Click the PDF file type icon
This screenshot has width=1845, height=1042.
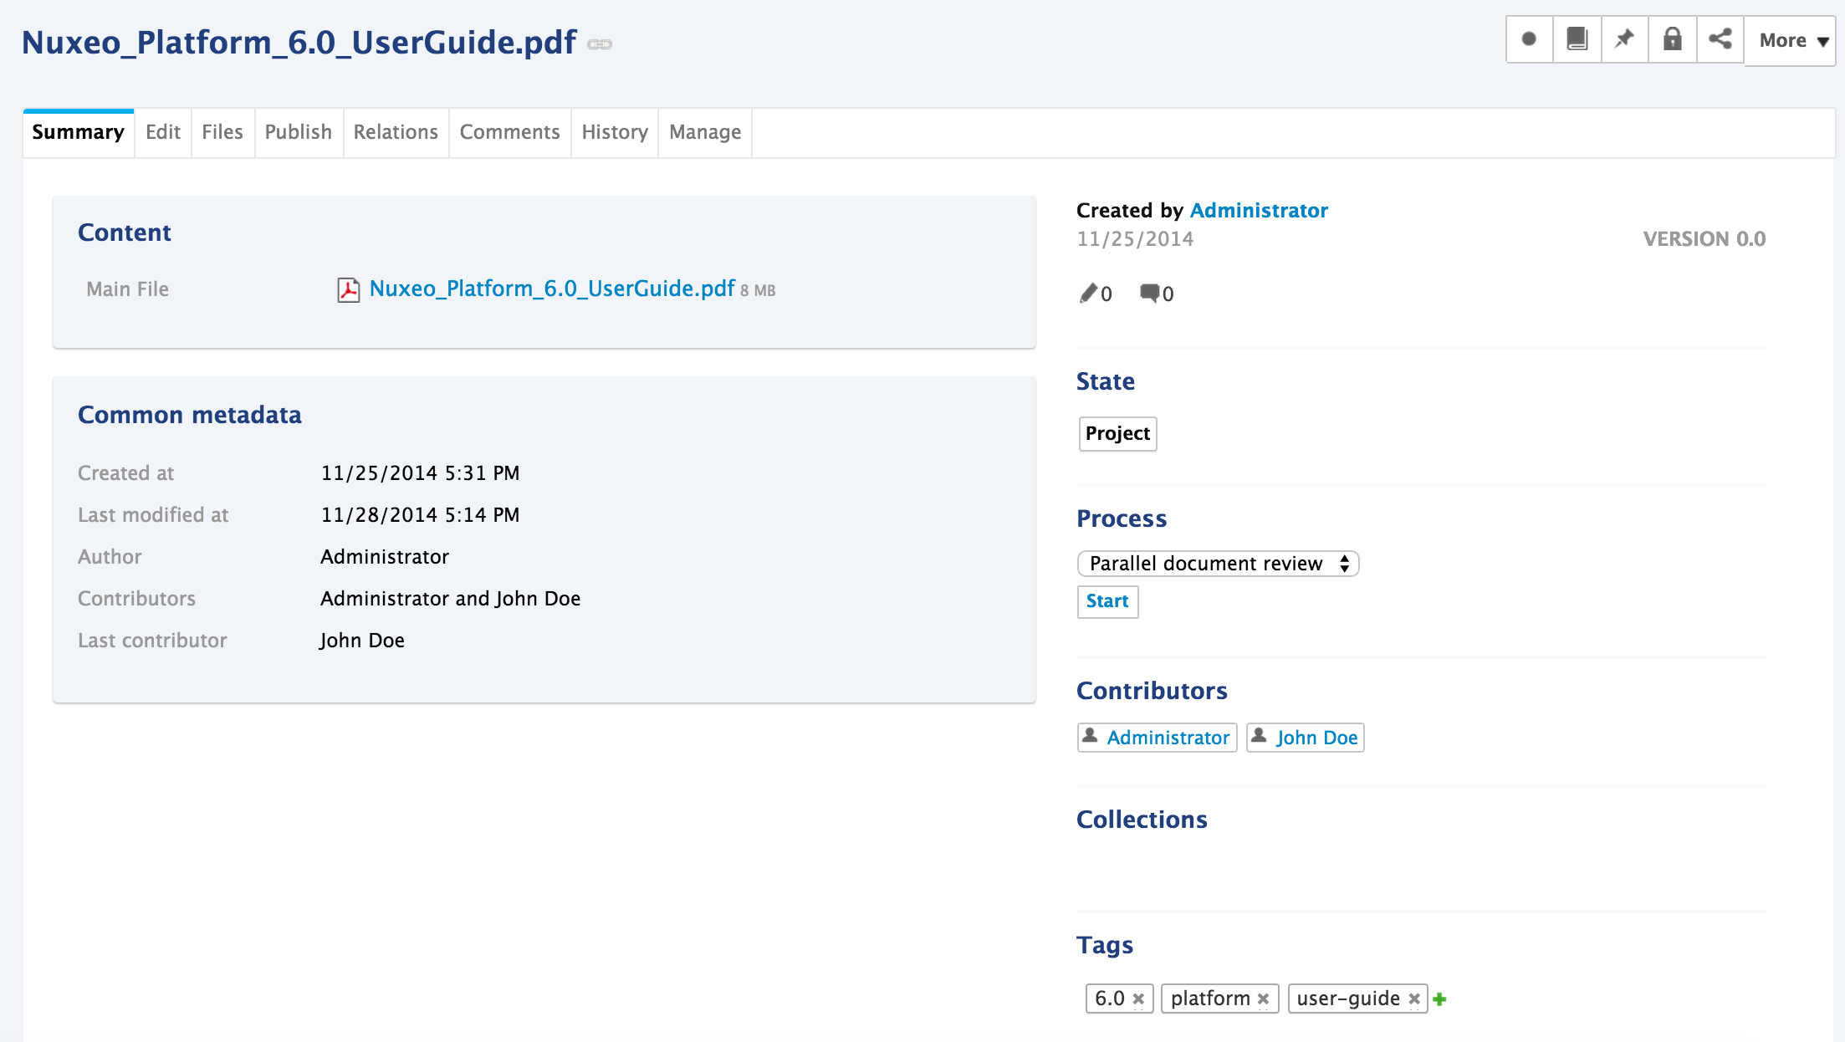tap(348, 289)
